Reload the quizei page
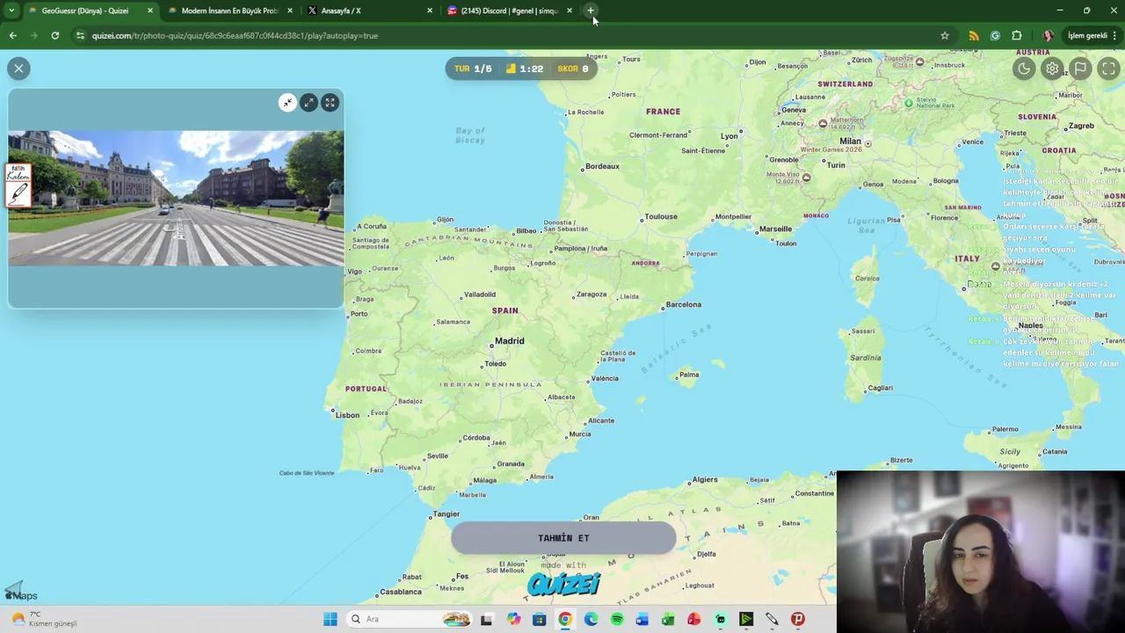This screenshot has height=633, width=1125. point(54,35)
